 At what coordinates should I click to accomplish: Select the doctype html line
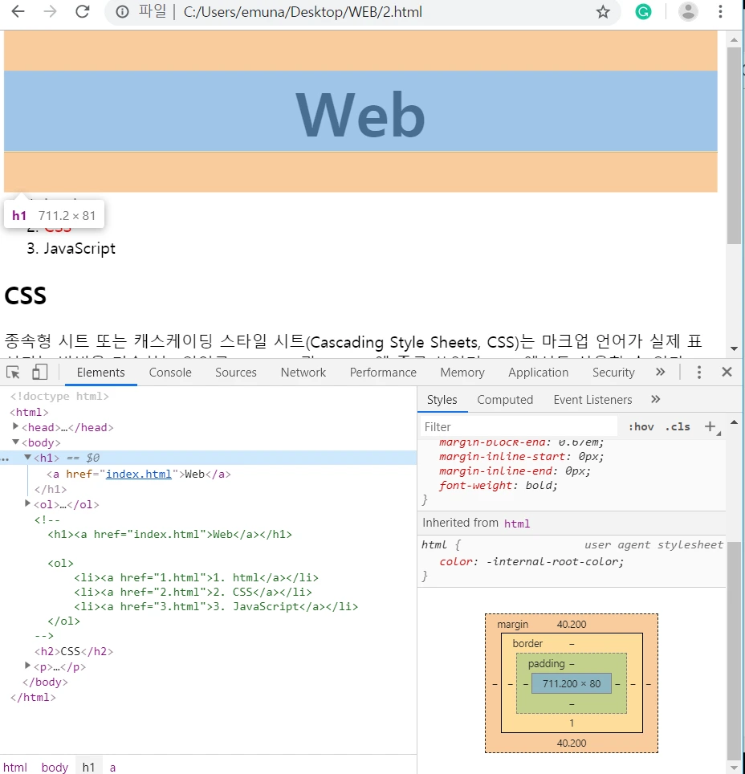pos(59,397)
